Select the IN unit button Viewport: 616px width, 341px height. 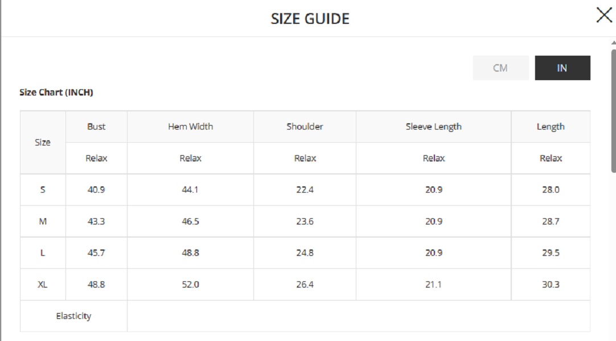point(562,68)
